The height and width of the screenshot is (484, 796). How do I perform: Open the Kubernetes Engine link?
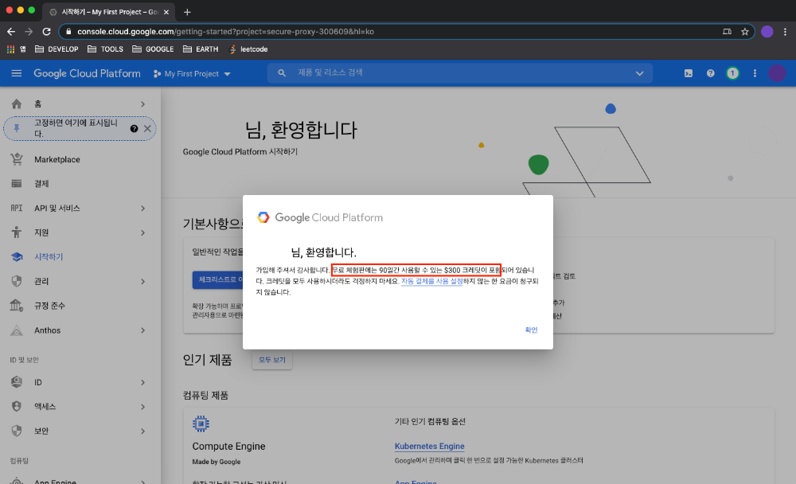pyautogui.click(x=430, y=446)
